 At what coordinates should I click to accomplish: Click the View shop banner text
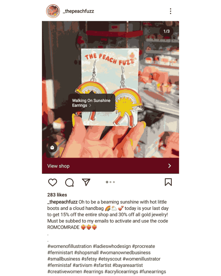pos(58,166)
